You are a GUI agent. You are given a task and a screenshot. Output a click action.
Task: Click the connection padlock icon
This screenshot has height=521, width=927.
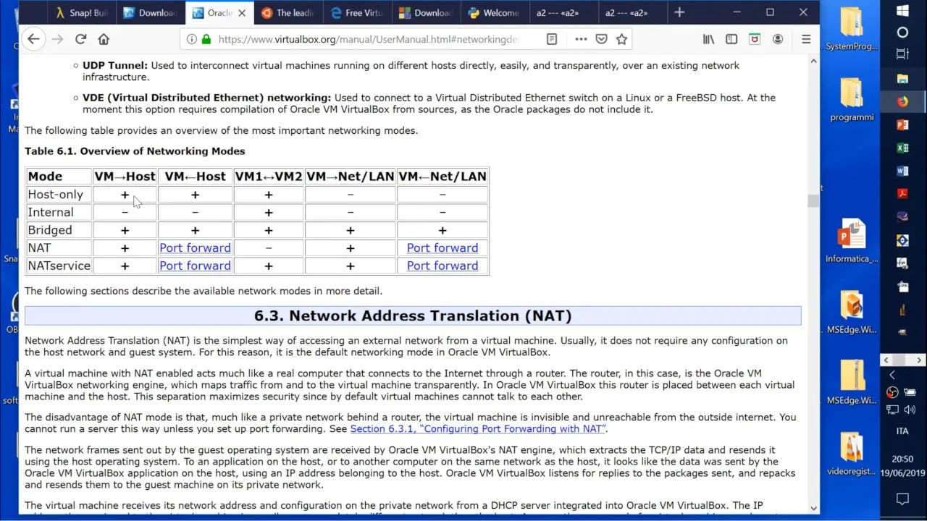point(206,39)
